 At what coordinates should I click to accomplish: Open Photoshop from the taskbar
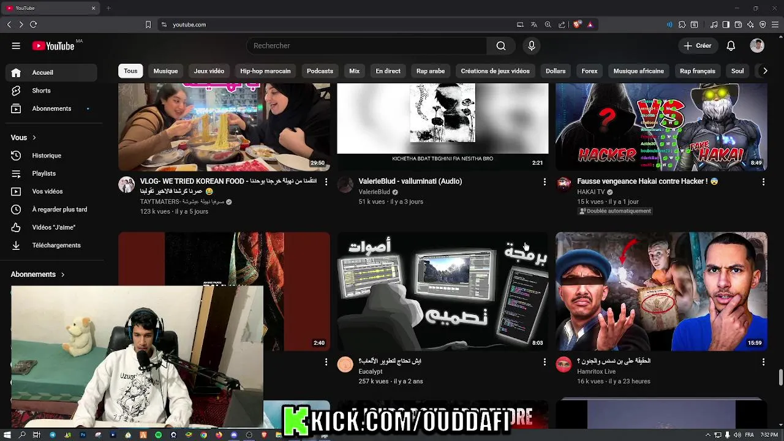pyautogui.click(x=83, y=435)
